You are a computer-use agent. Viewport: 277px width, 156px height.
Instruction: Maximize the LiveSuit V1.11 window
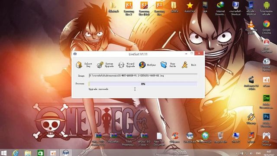click(192, 53)
